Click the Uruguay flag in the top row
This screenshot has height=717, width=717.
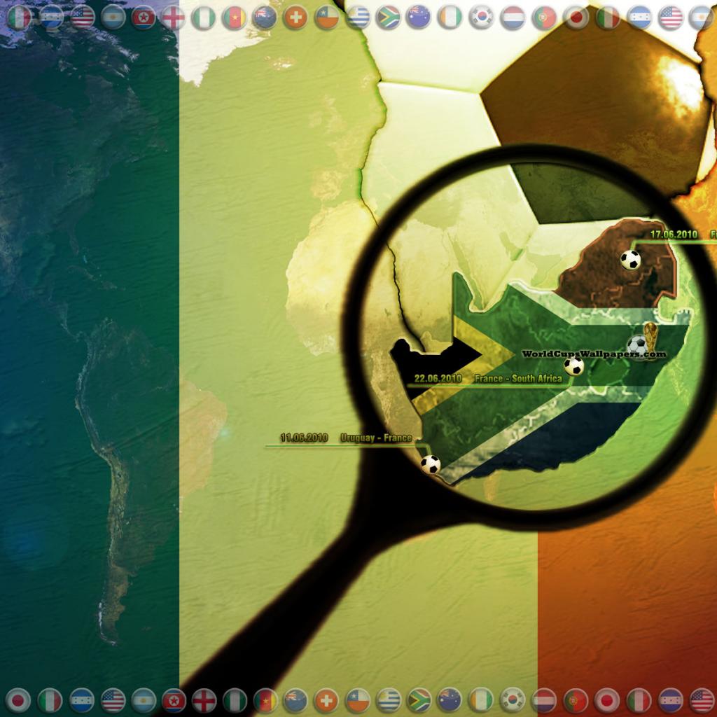coord(357,17)
